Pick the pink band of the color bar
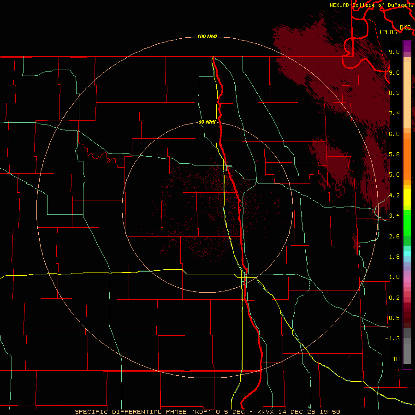Screen dimensions: 415x415 [407, 279]
